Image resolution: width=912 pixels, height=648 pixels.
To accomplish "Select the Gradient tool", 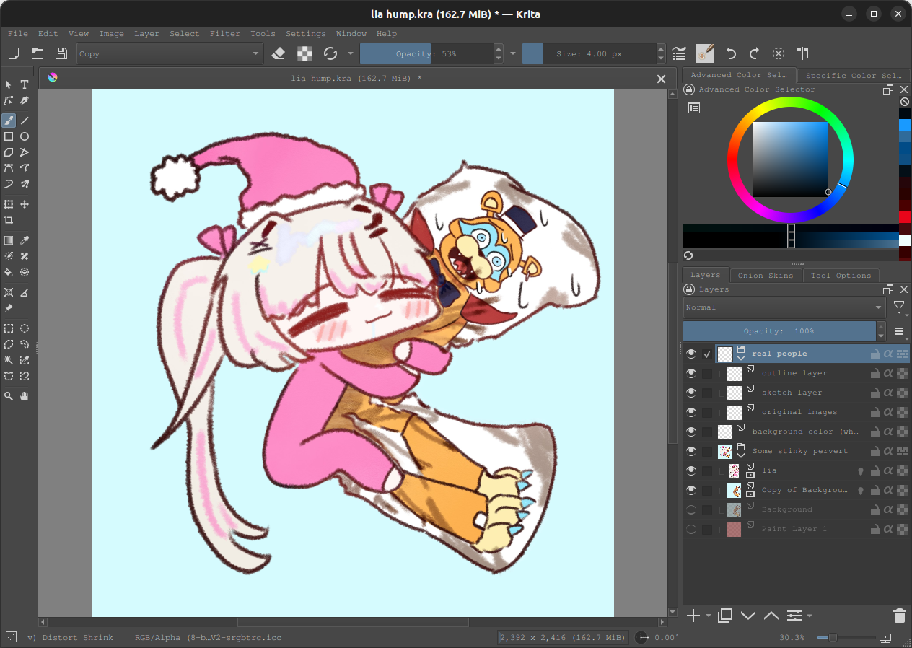I will tap(9, 240).
